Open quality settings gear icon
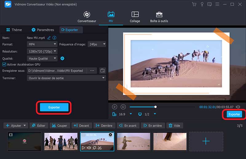Screen dimensions: 246x159 (62, 58)
